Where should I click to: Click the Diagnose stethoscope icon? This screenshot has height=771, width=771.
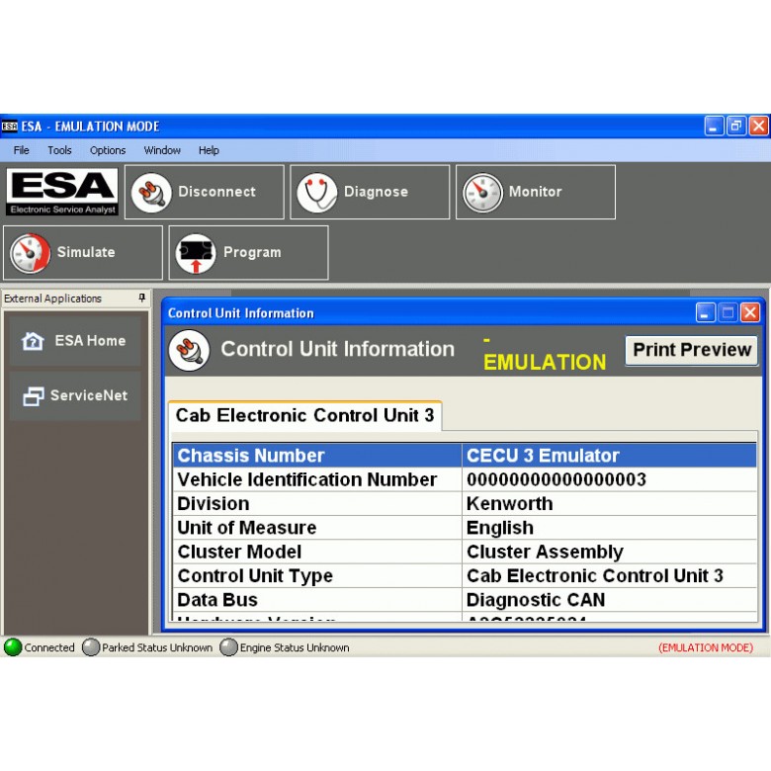click(x=317, y=193)
